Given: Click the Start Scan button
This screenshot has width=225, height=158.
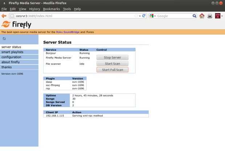Looking at the screenshot, I should tap(112, 64).
